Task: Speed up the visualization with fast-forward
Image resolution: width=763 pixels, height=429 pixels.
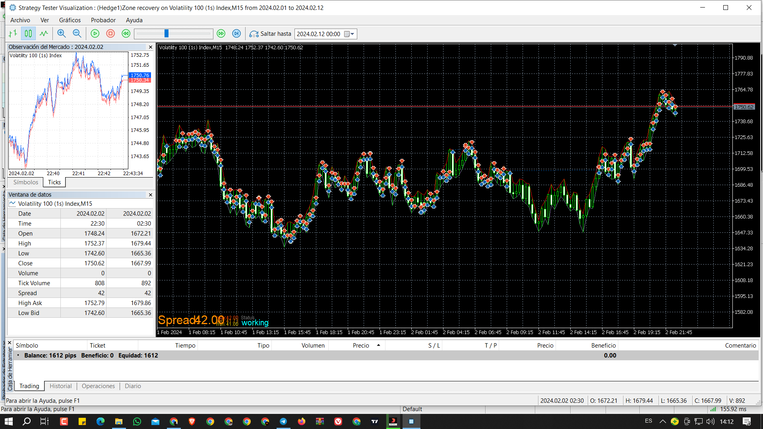Action: (x=221, y=34)
